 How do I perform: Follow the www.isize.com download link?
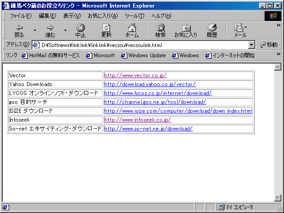(178, 111)
